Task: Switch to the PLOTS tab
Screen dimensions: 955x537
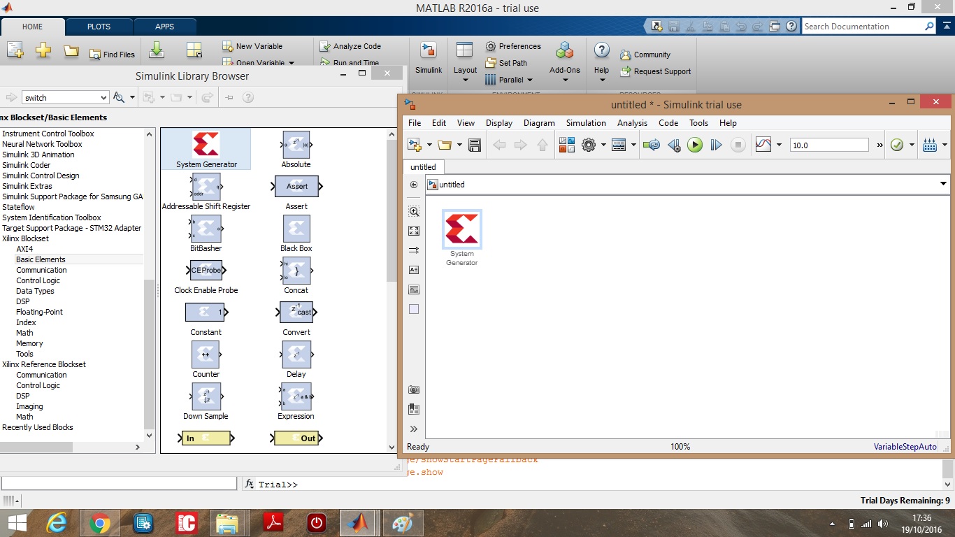Action: coord(99,27)
